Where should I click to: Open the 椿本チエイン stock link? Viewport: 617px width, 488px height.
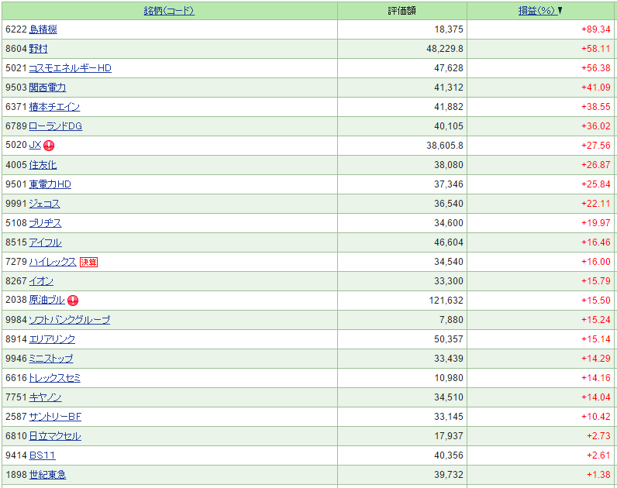tap(54, 107)
